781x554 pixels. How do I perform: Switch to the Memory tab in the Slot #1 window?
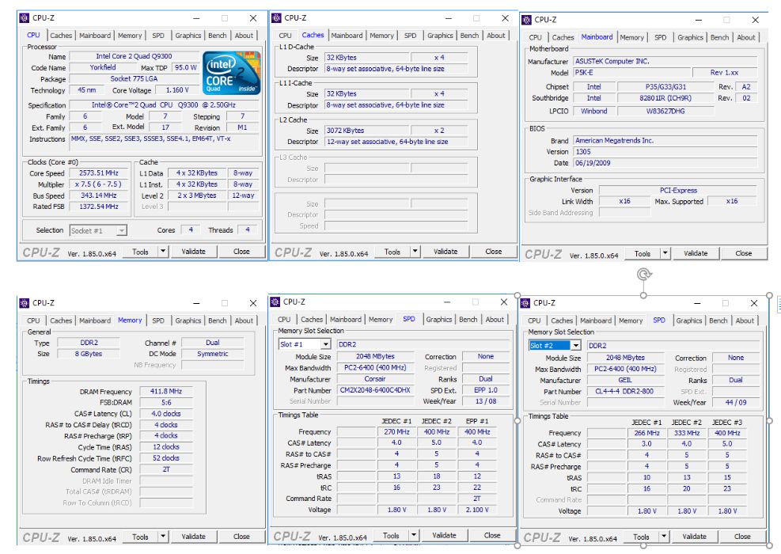(381, 320)
